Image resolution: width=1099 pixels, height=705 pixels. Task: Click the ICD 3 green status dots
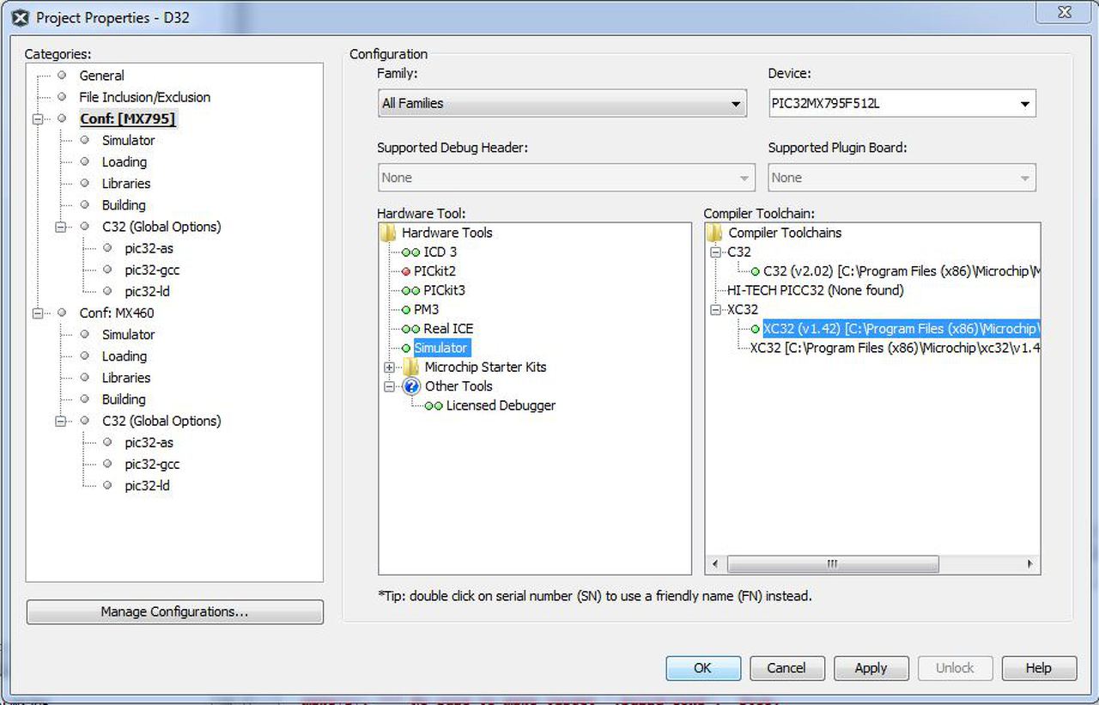pyautogui.click(x=410, y=252)
